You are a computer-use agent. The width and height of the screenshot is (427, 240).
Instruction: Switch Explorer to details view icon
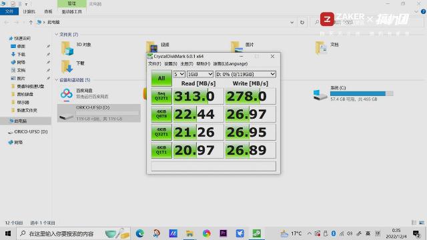click(x=414, y=222)
